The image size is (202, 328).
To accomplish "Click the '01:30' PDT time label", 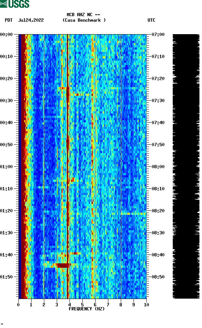I will pos(6,233).
